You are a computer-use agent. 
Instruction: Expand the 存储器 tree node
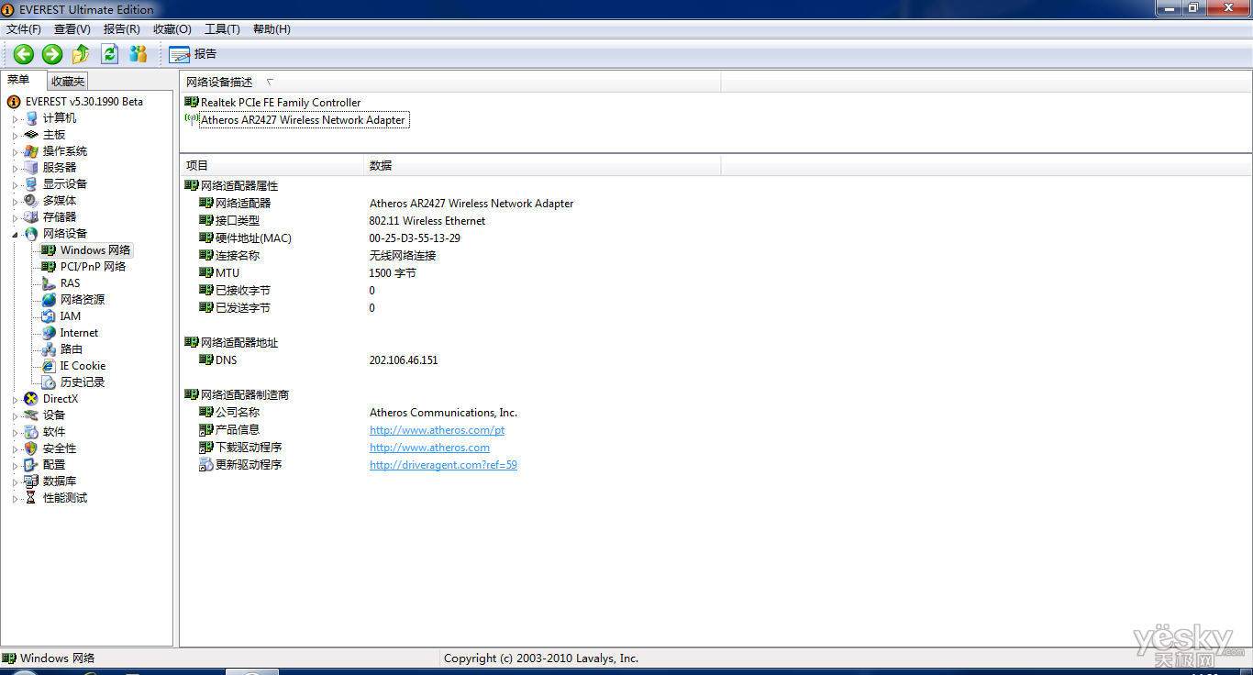(x=15, y=217)
